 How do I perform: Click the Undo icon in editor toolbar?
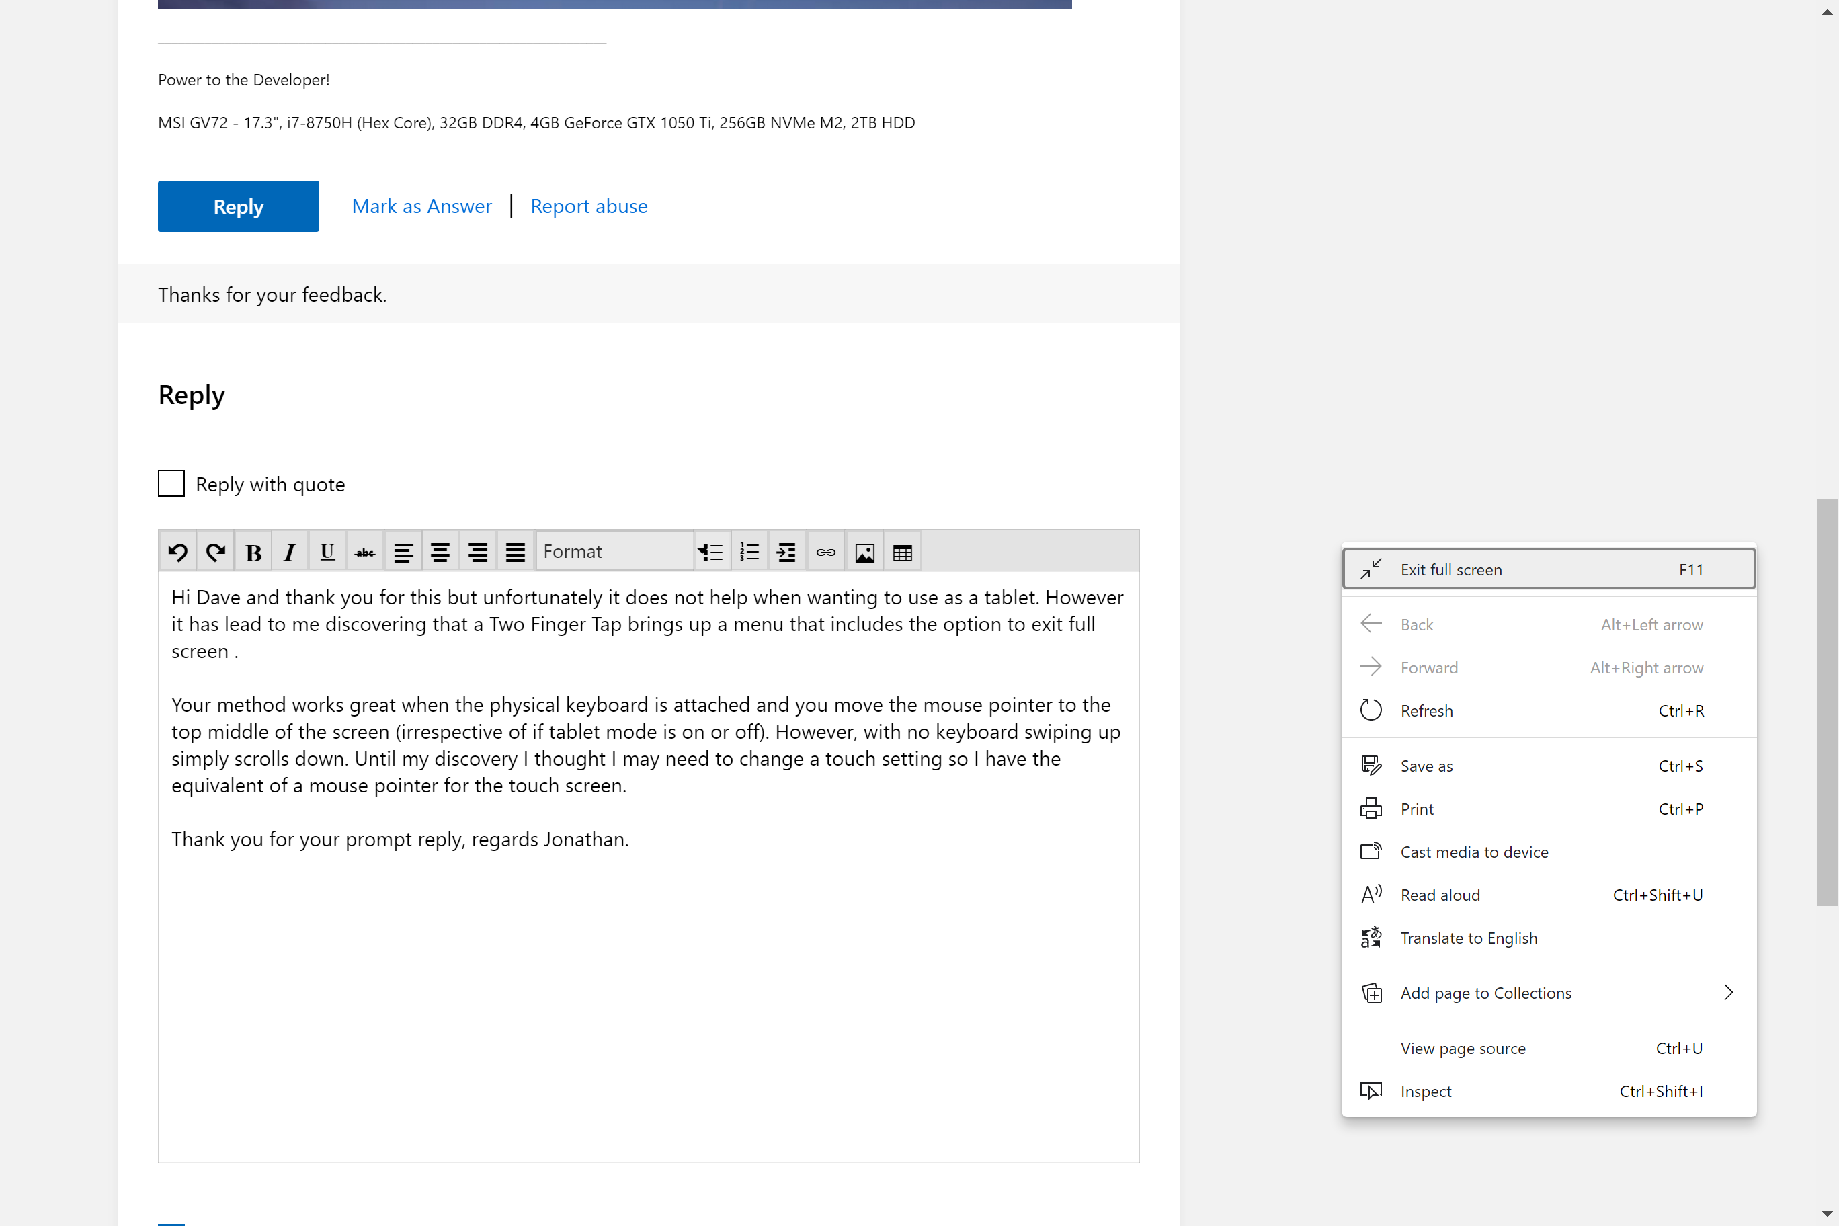coord(177,552)
